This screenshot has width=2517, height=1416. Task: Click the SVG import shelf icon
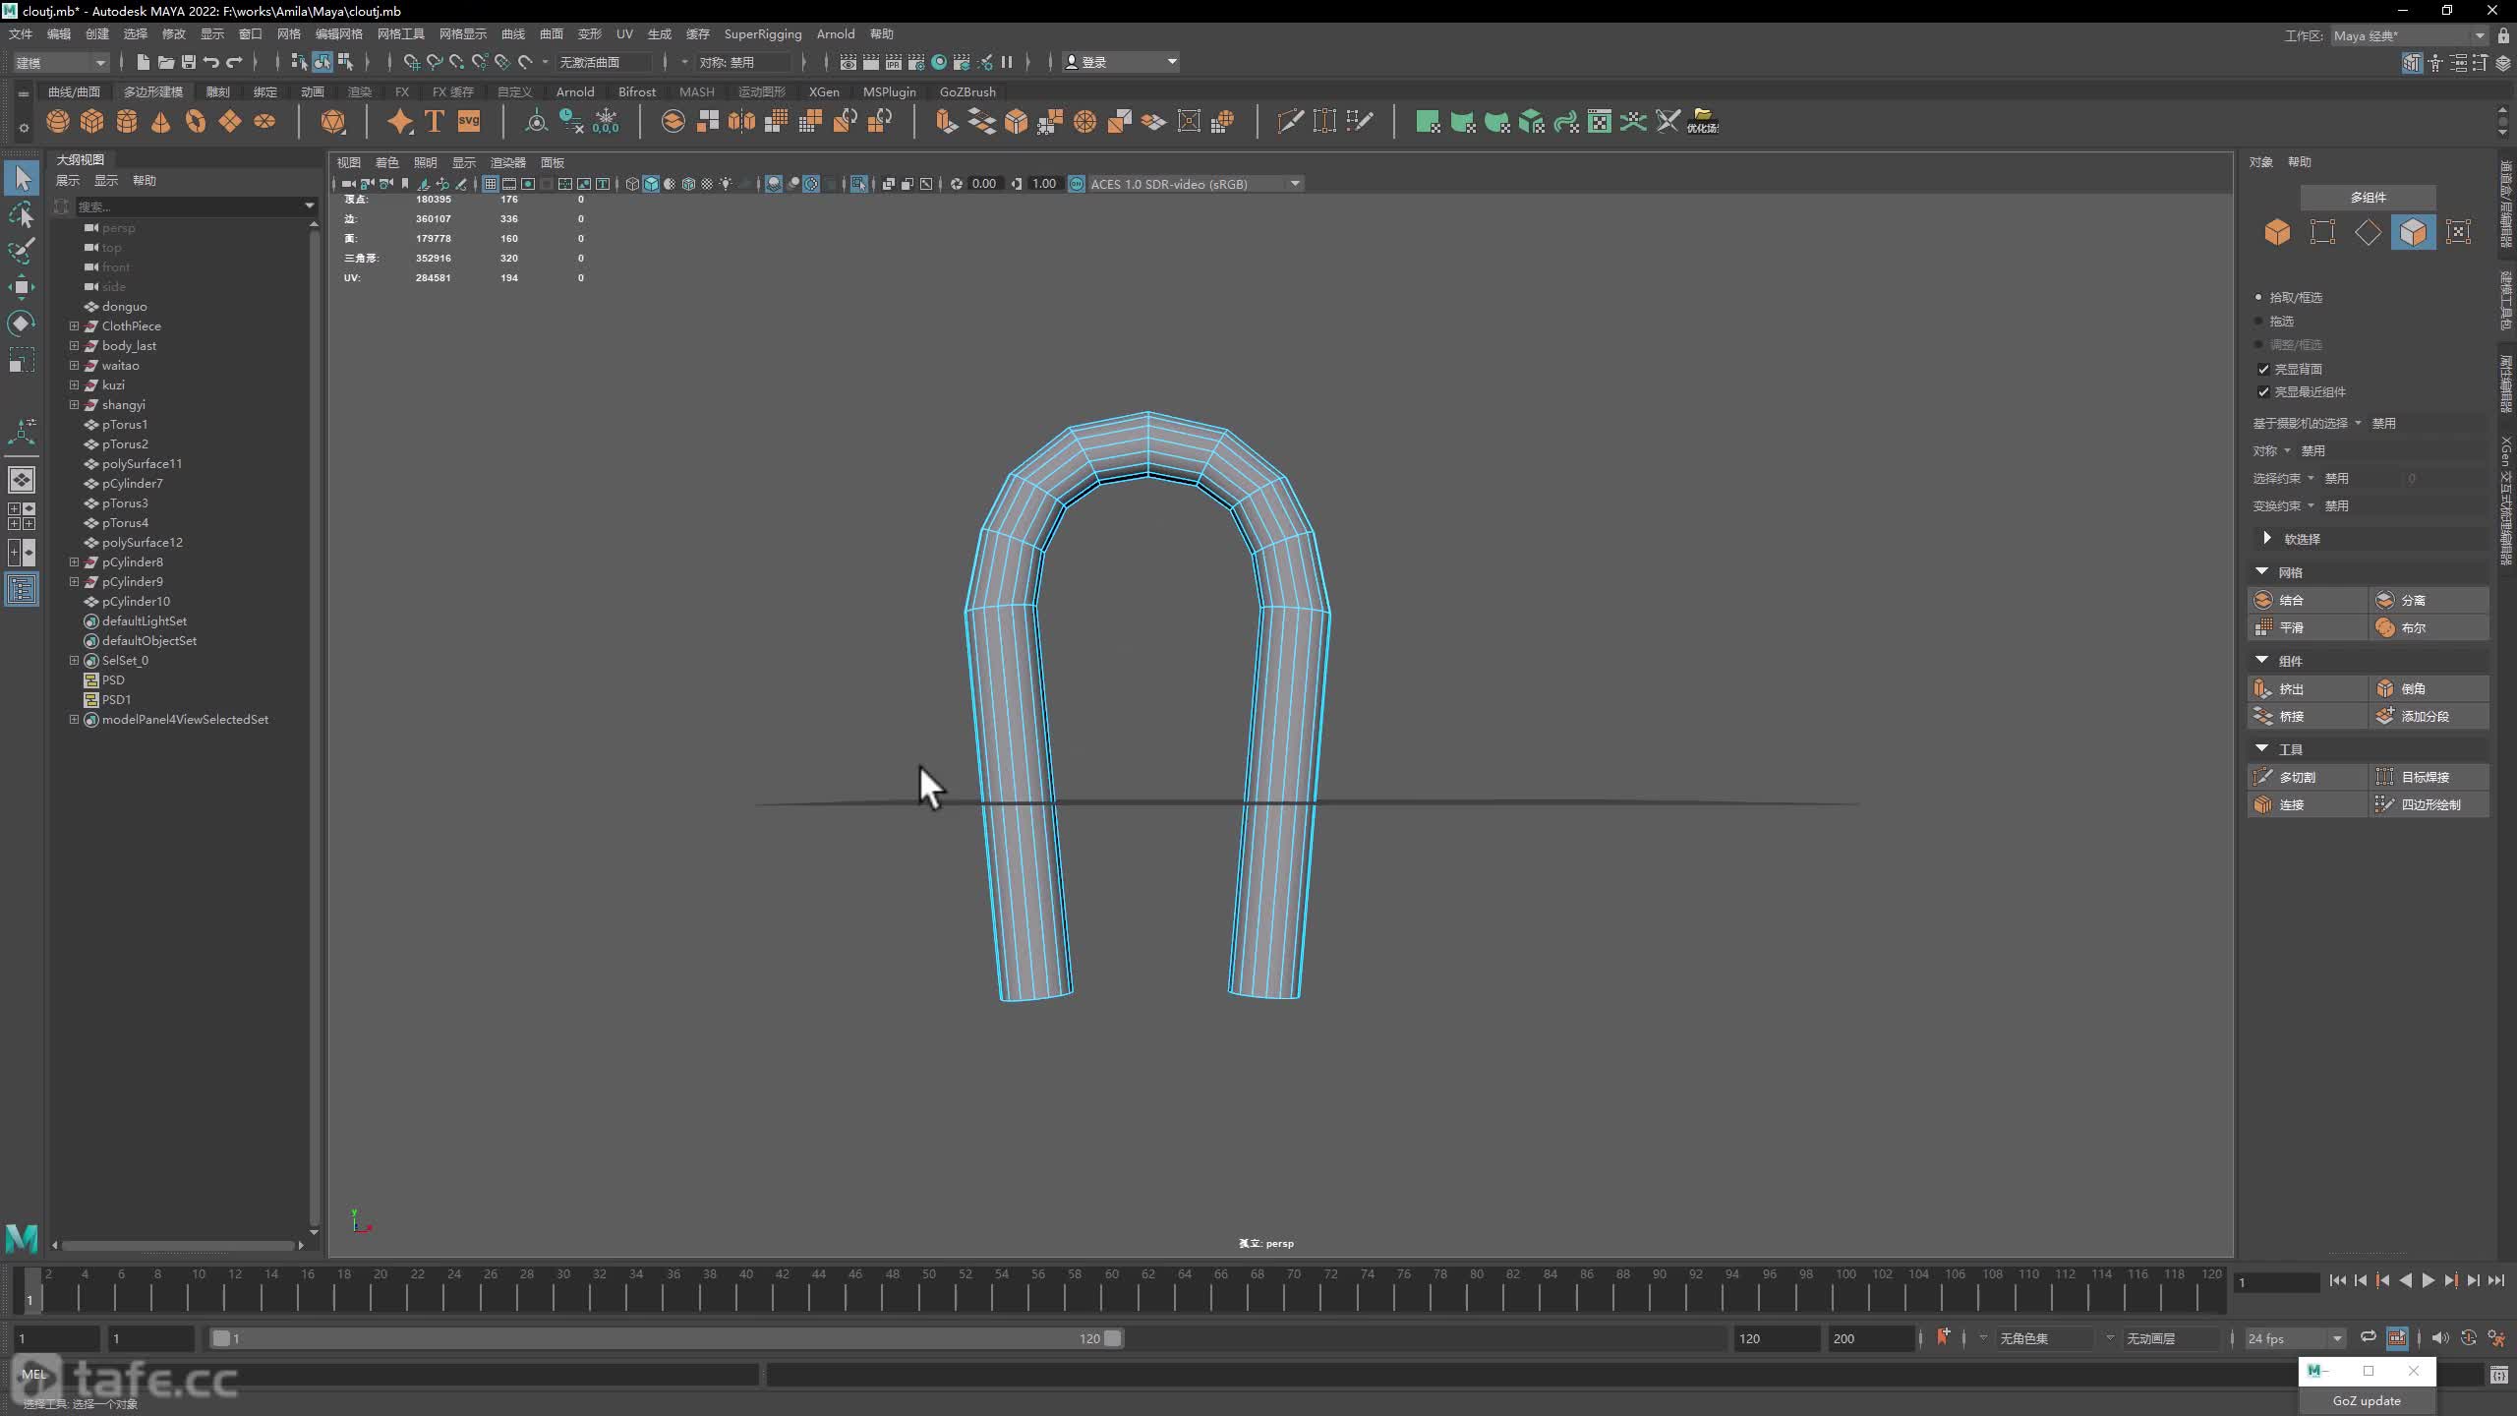tap(469, 122)
